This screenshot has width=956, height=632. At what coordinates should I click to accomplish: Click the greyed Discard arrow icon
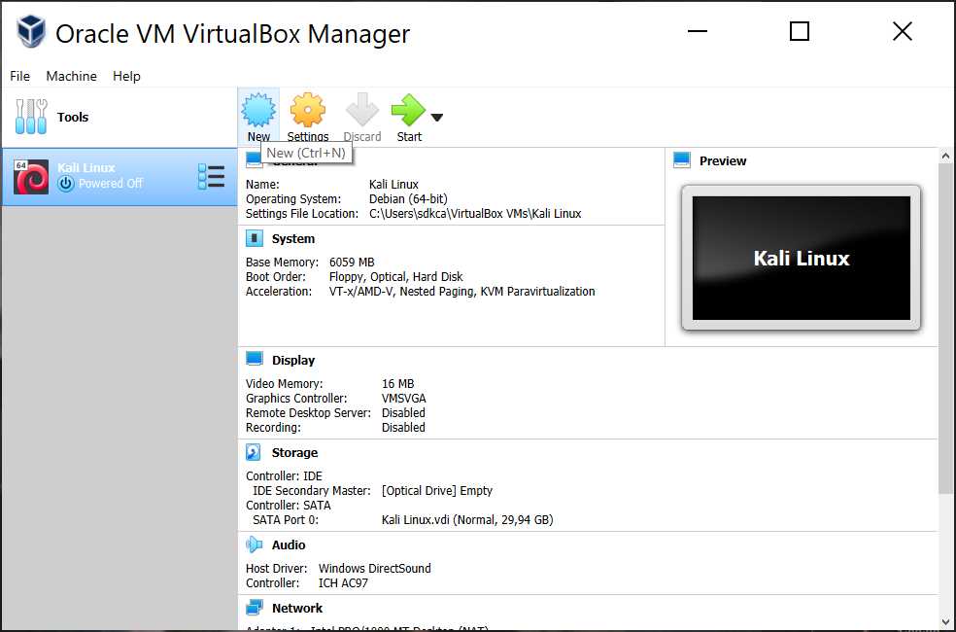(x=361, y=110)
